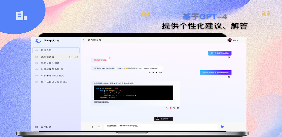
Task: Send message with the paper-plane icon
Action: pos(223,127)
